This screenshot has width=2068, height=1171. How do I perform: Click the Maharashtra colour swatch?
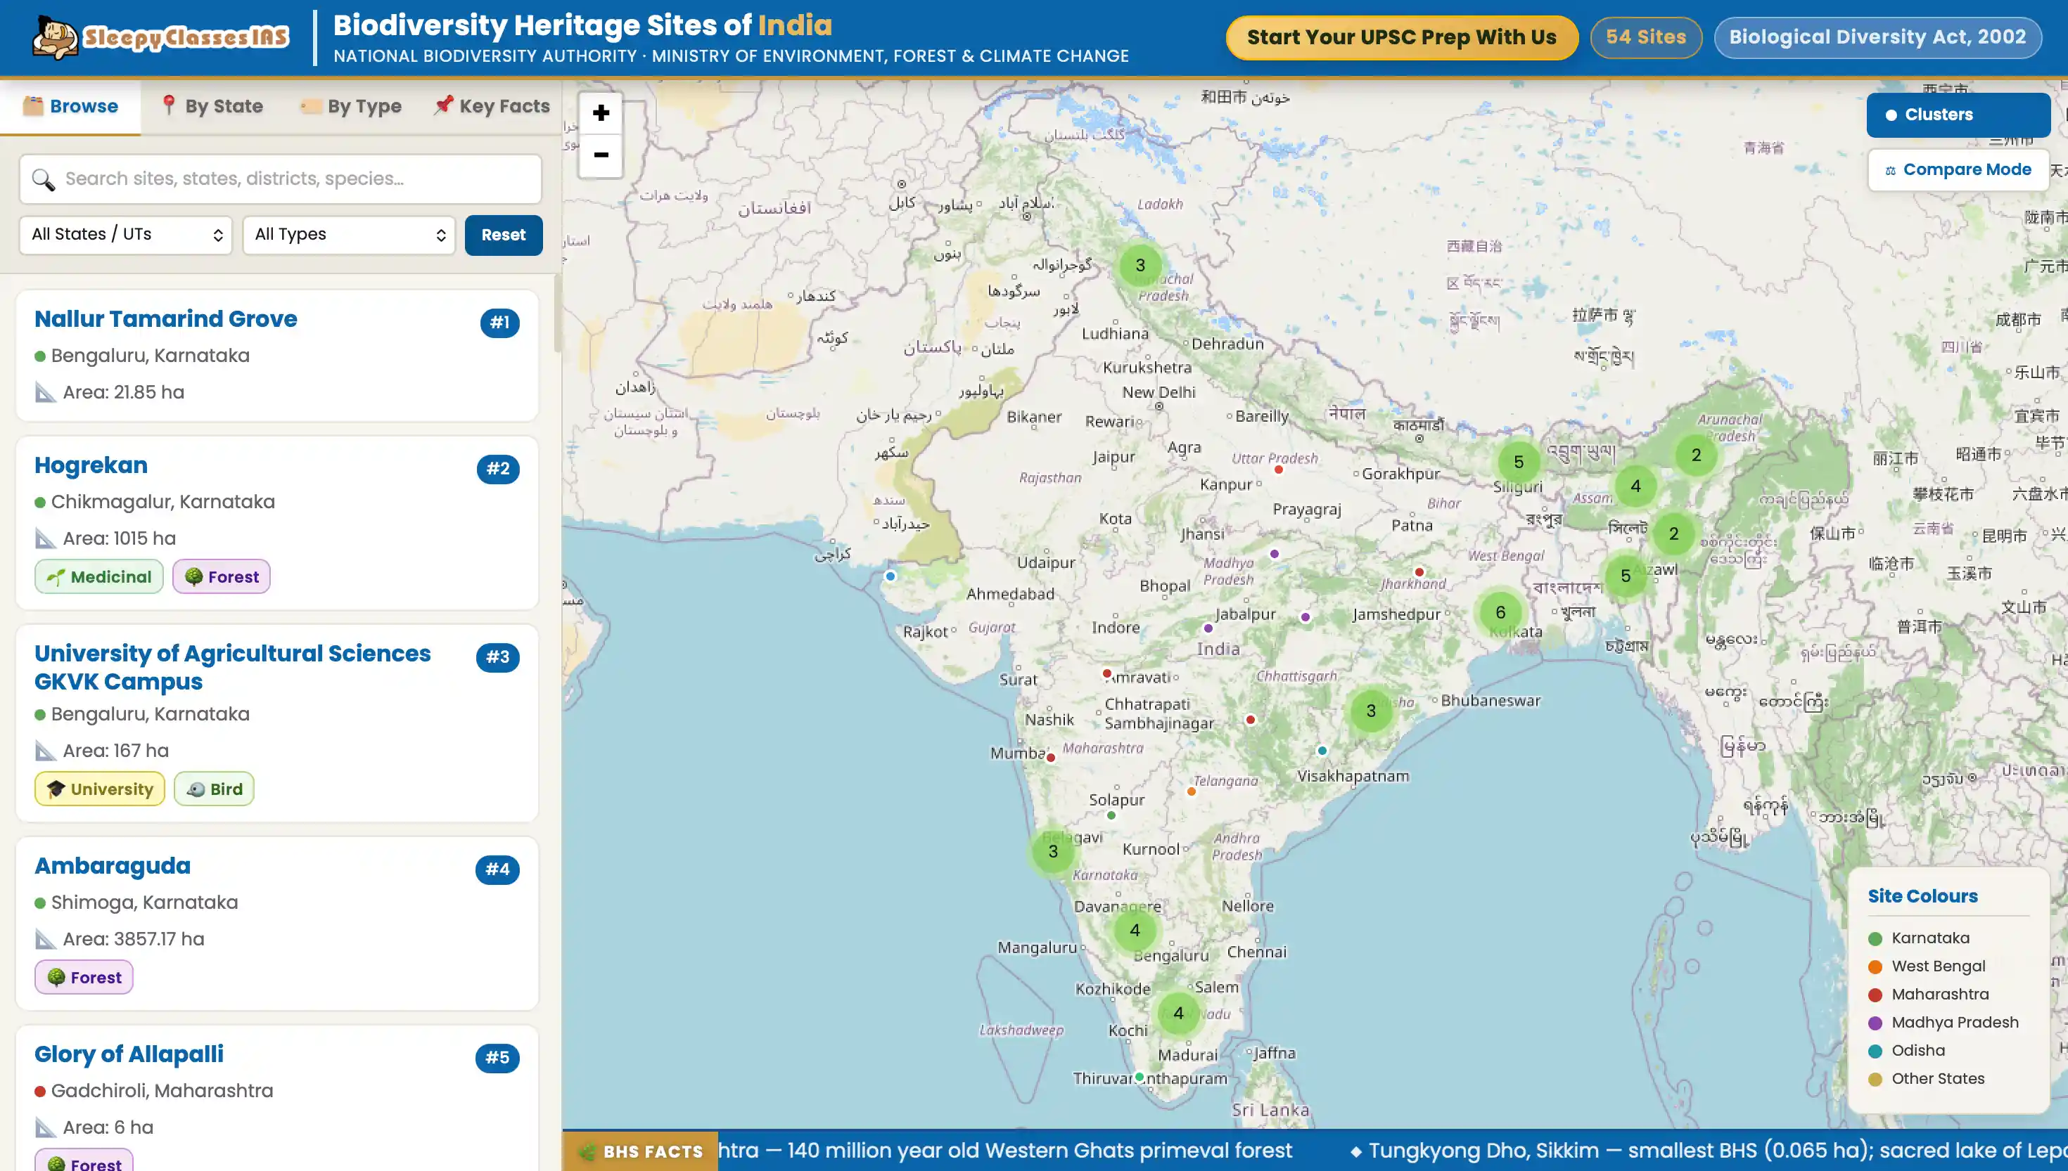tap(1874, 995)
